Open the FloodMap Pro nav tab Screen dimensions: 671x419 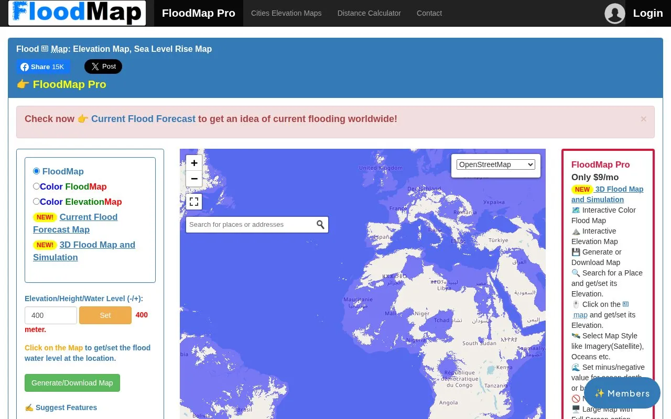[199, 13]
